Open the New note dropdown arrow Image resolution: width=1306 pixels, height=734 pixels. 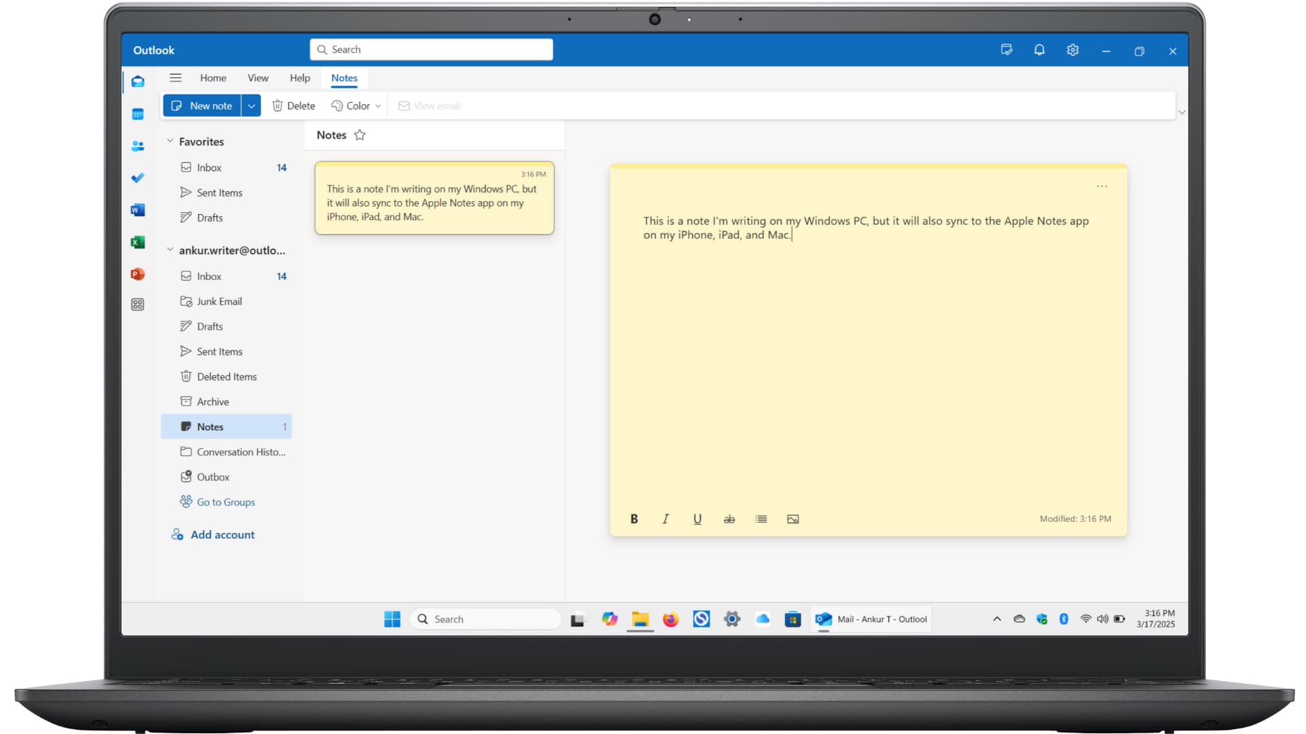(x=251, y=105)
